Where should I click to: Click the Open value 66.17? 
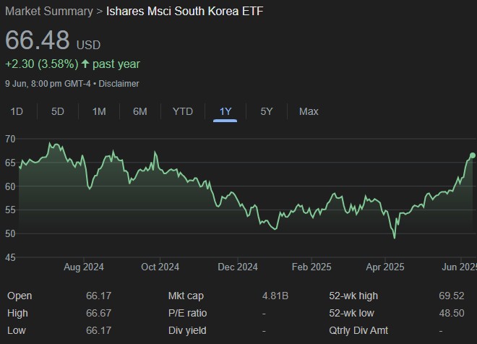[x=98, y=296]
